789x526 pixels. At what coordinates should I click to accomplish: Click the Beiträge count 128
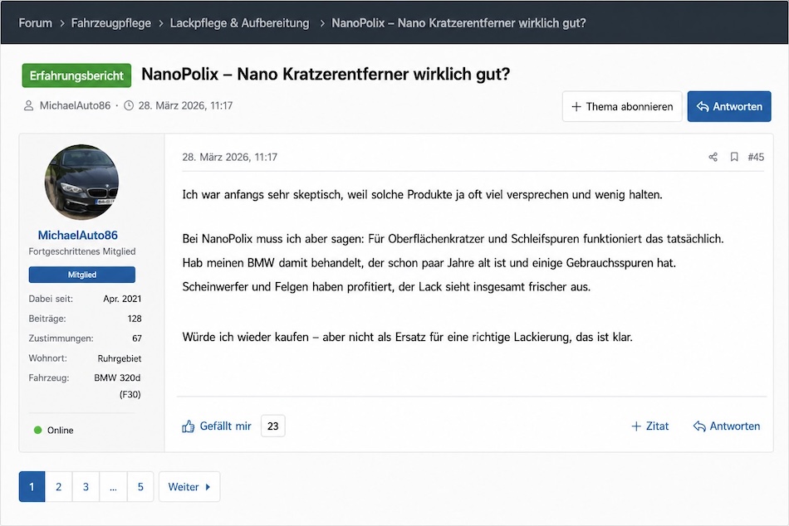click(x=135, y=319)
